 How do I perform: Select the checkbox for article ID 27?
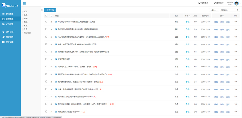46,67
